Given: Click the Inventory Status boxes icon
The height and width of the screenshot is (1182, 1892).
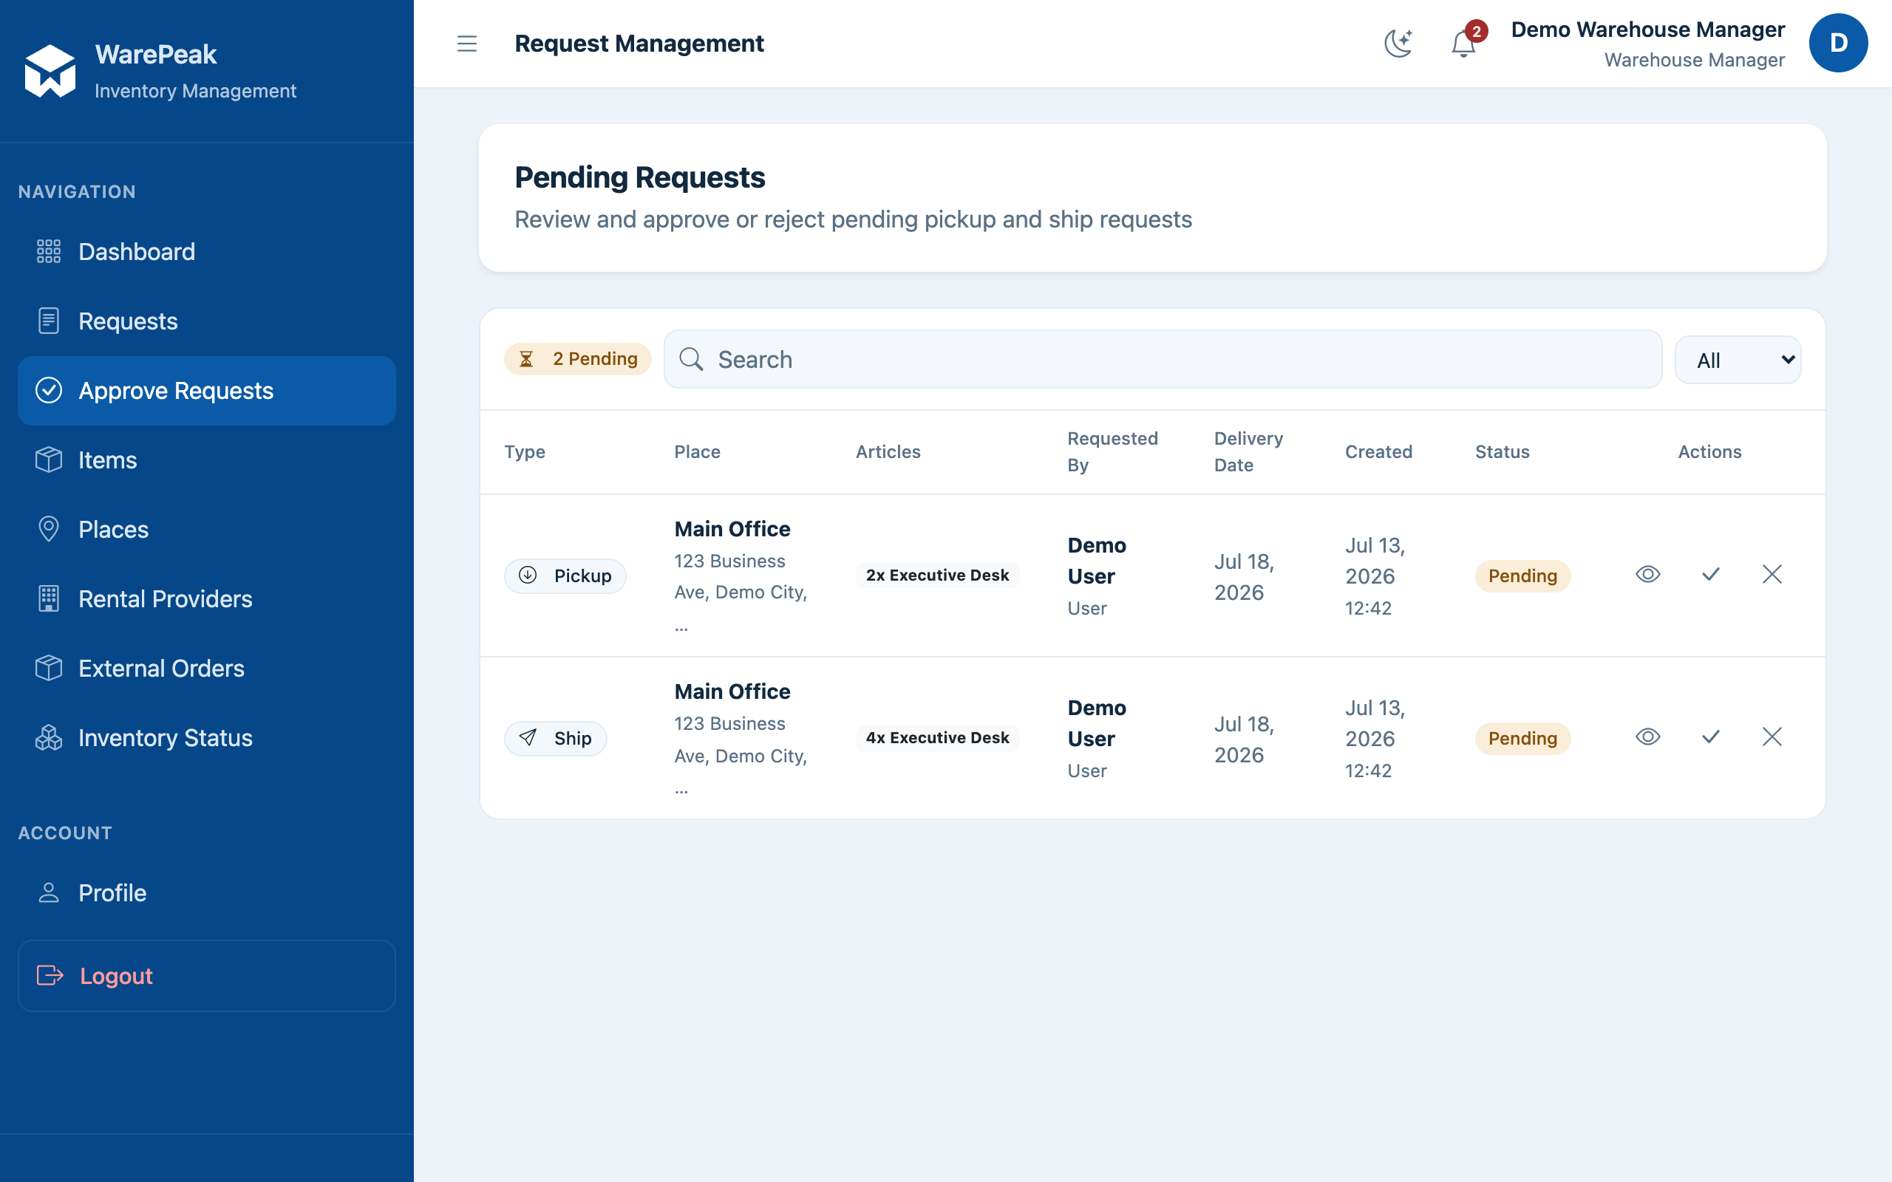Looking at the screenshot, I should coord(49,737).
